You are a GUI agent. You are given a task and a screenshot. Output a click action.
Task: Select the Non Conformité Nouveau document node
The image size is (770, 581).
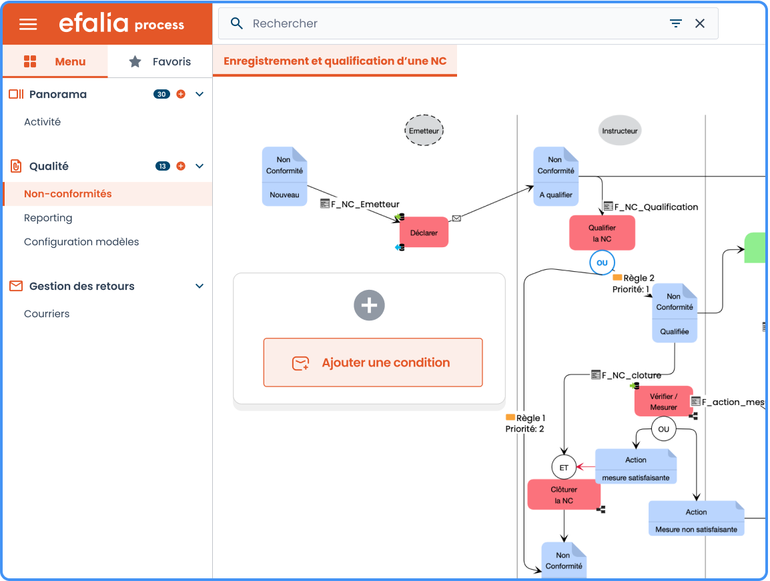click(284, 177)
